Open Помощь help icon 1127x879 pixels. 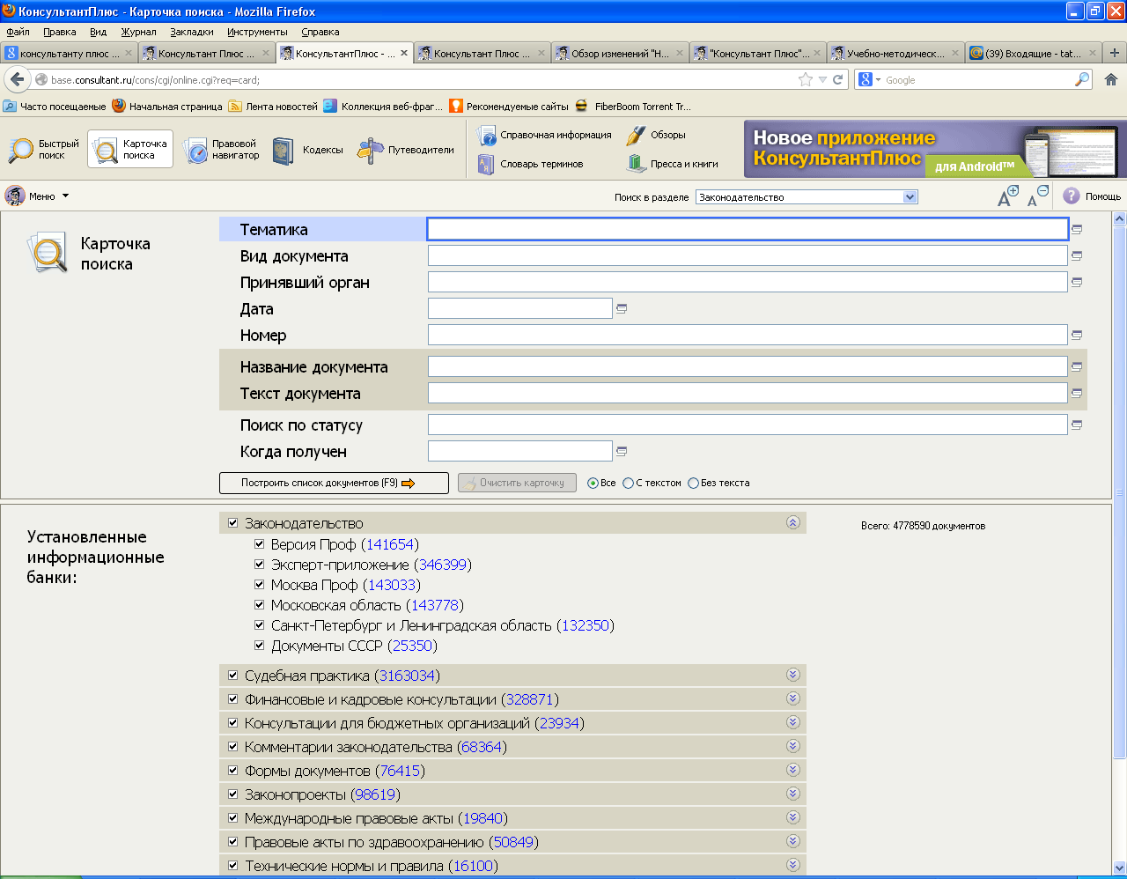pyautogui.click(x=1091, y=196)
